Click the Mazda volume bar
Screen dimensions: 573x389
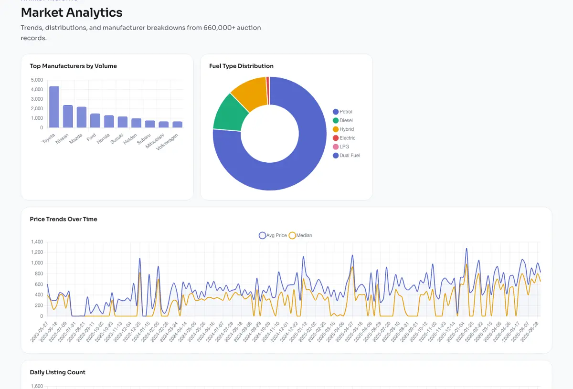tap(82, 117)
